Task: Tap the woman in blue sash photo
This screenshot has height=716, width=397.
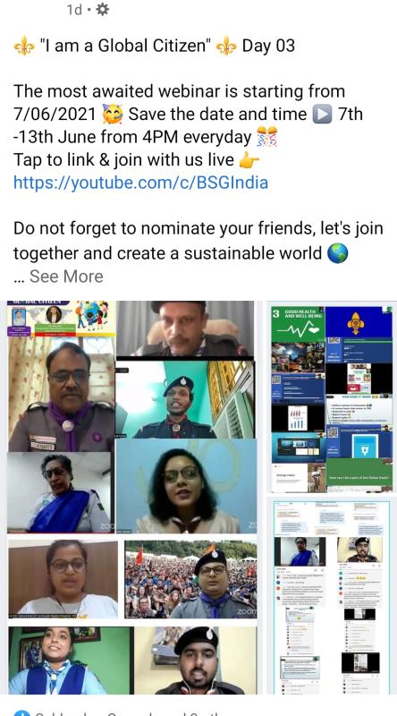Action: 59,493
